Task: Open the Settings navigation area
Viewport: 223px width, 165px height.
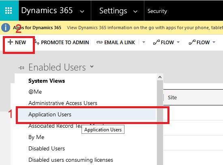Action: point(113,11)
